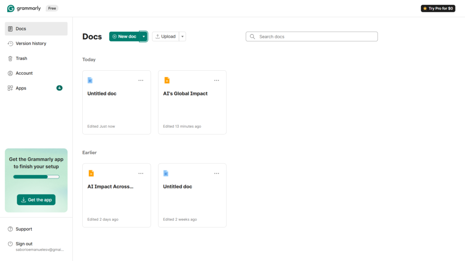The image size is (465, 261).
Task: Click the Today section heading
Action: point(89,59)
